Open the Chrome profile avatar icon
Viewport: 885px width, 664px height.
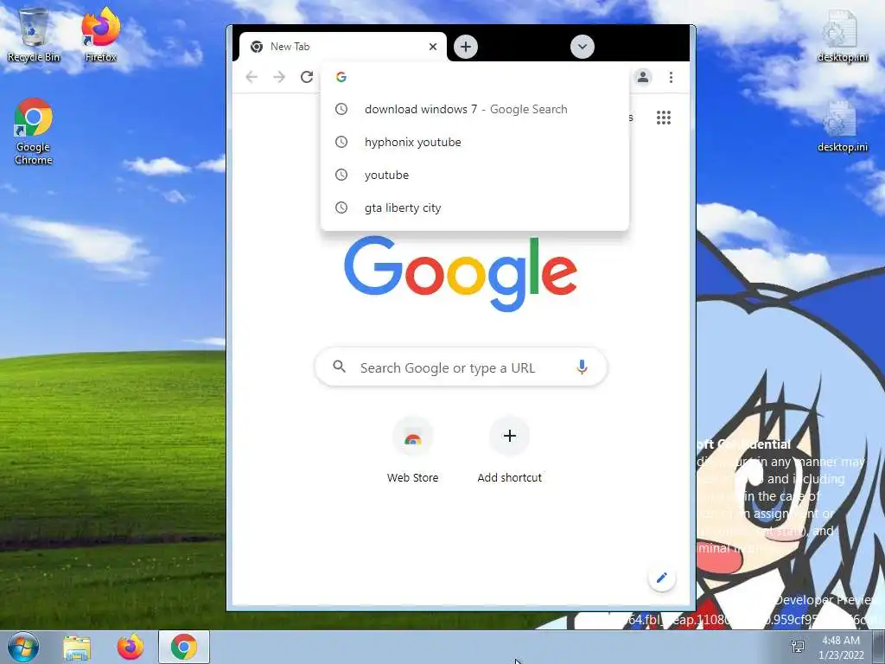[643, 77]
